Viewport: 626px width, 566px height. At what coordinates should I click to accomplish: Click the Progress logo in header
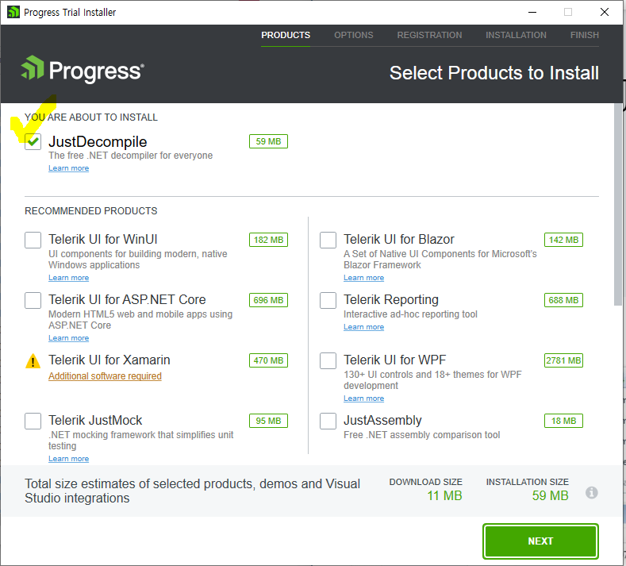click(83, 69)
